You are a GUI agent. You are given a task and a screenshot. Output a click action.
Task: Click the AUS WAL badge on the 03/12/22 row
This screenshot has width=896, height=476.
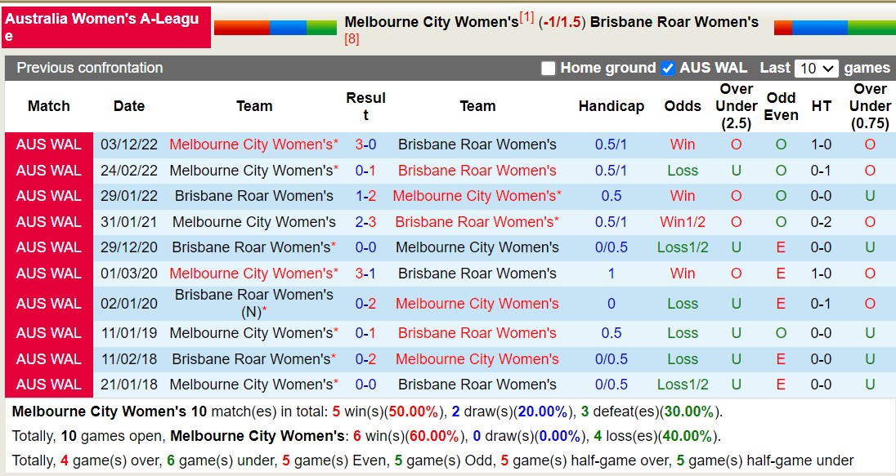click(48, 145)
